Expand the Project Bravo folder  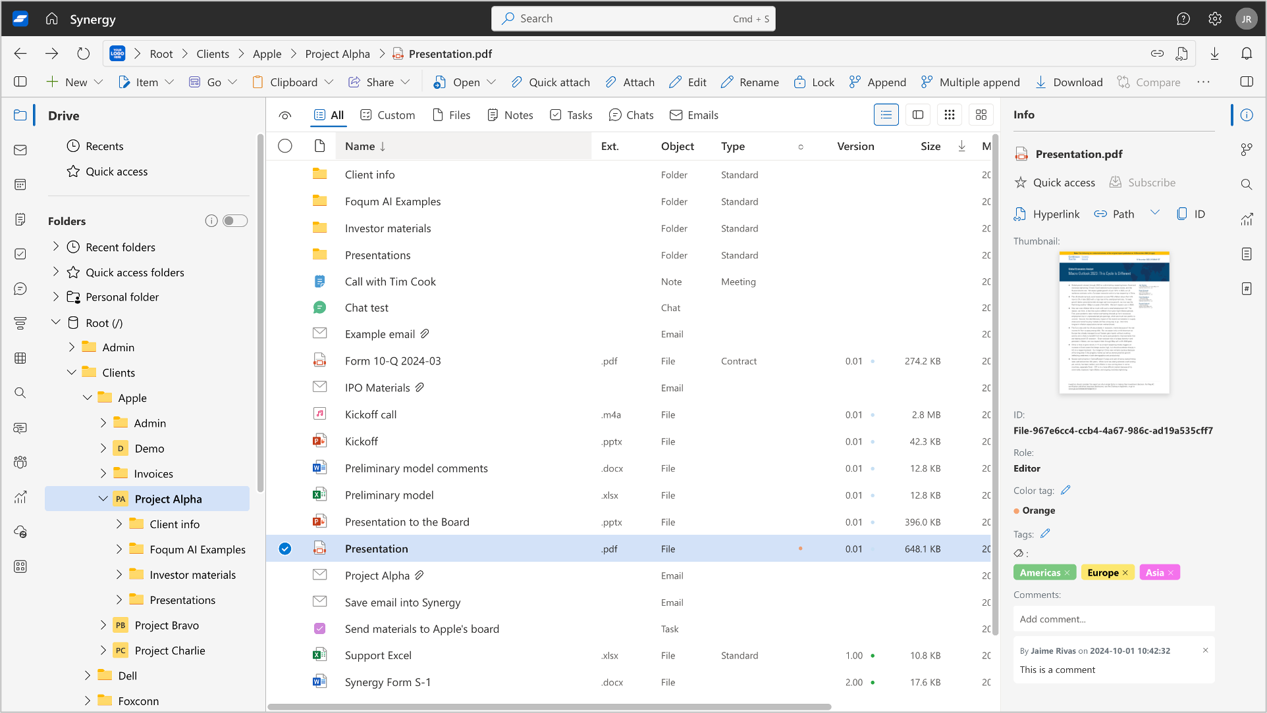click(x=103, y=625)
